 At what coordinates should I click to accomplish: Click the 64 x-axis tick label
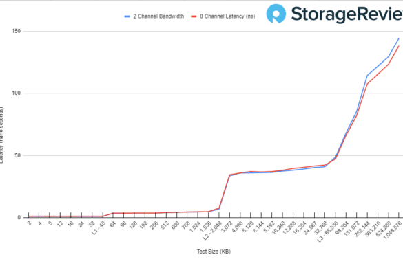[x=113, y=224]
